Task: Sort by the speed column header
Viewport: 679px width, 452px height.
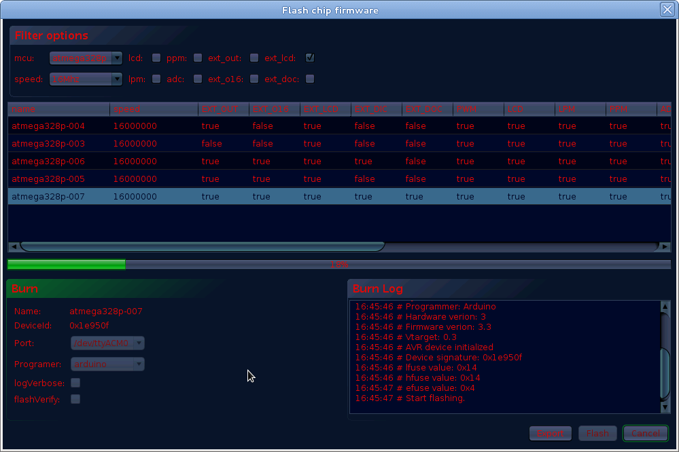Action: click(154, 109)
